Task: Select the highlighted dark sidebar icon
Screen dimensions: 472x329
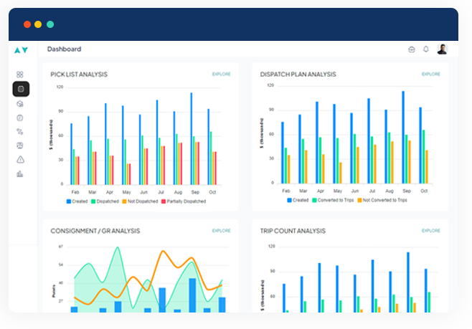Action: 21,89
